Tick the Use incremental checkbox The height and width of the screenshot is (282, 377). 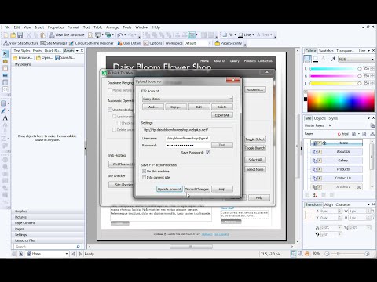(115, 117)
